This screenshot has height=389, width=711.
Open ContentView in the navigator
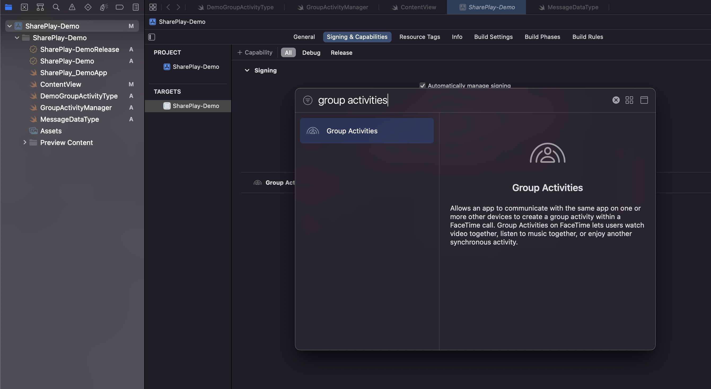(x=61, y=84)
